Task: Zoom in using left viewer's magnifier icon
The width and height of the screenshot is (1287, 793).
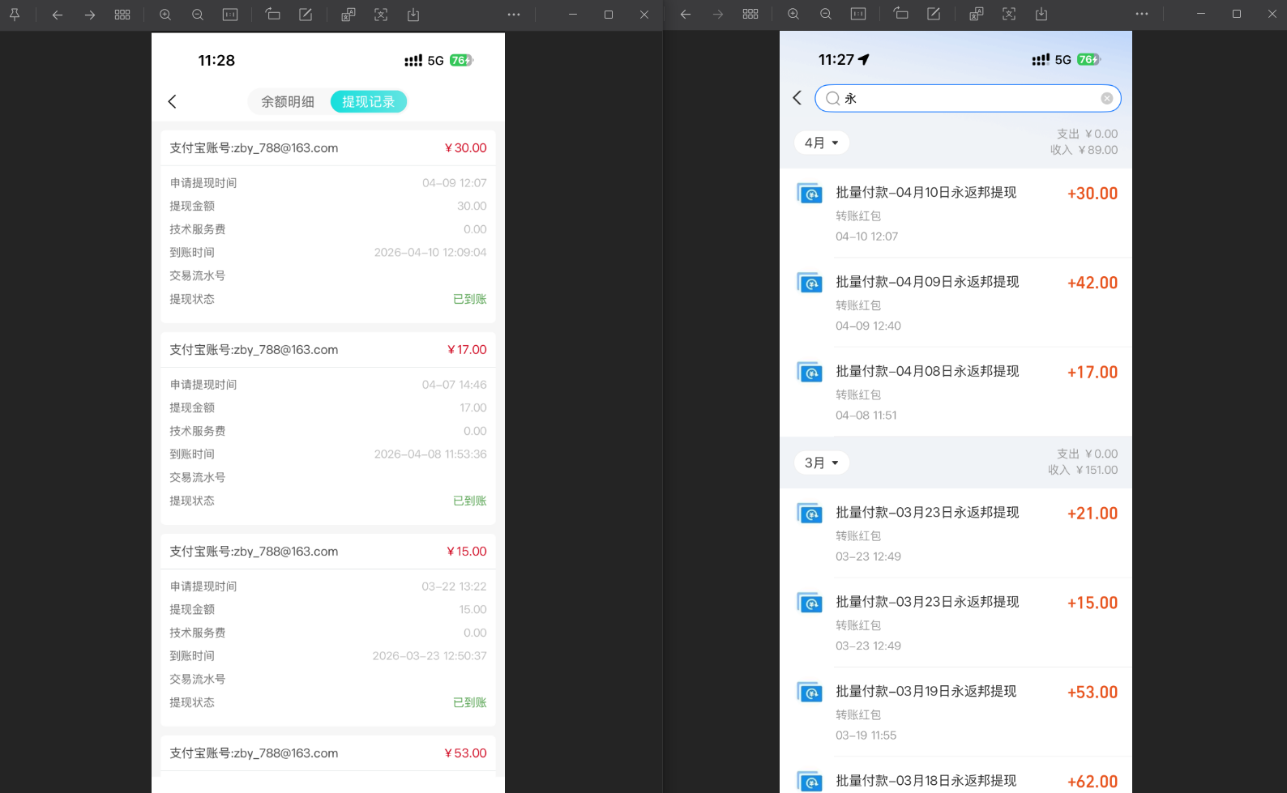Action: tap(165, 15)
